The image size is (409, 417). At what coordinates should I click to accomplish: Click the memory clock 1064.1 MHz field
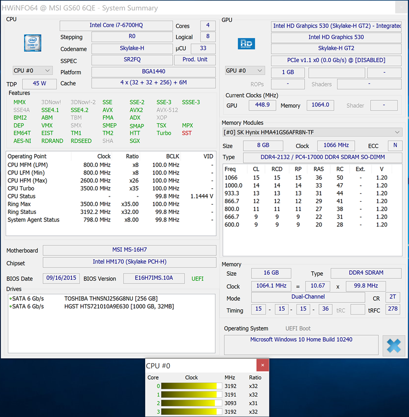click(x=271, y=286)
